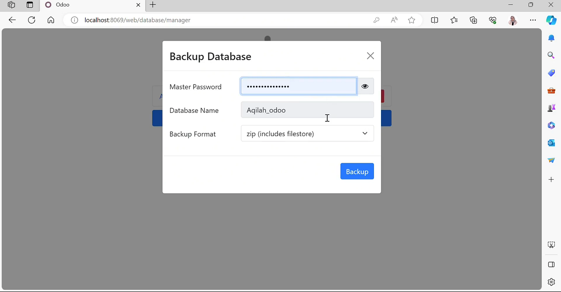Click the blue Backup button
The image size is (561, 292).
[357, 171]
